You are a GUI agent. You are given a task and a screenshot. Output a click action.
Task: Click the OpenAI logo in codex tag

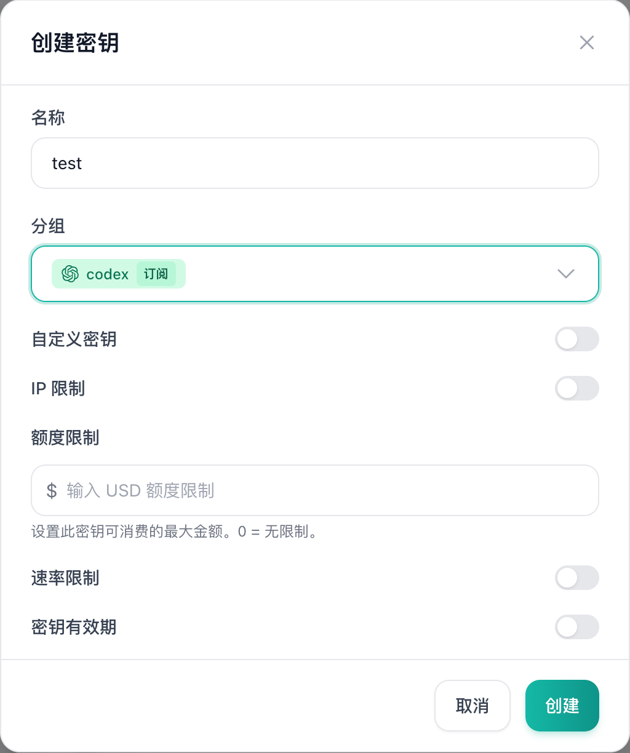coord(70,274)
